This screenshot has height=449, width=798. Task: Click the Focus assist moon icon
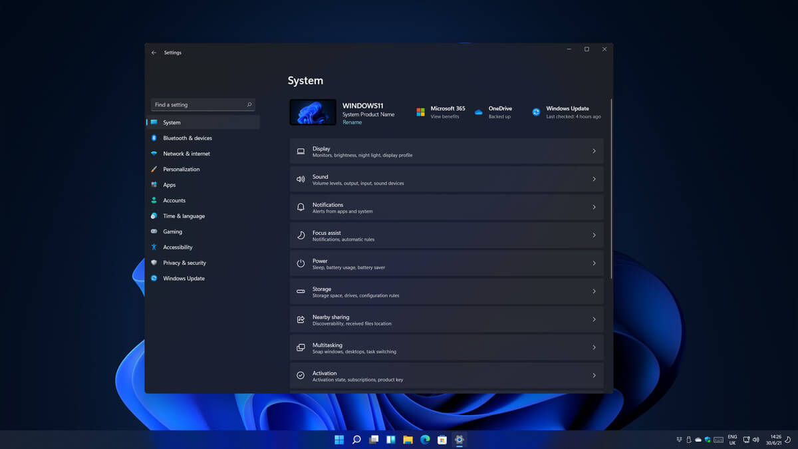coord(301,235)
